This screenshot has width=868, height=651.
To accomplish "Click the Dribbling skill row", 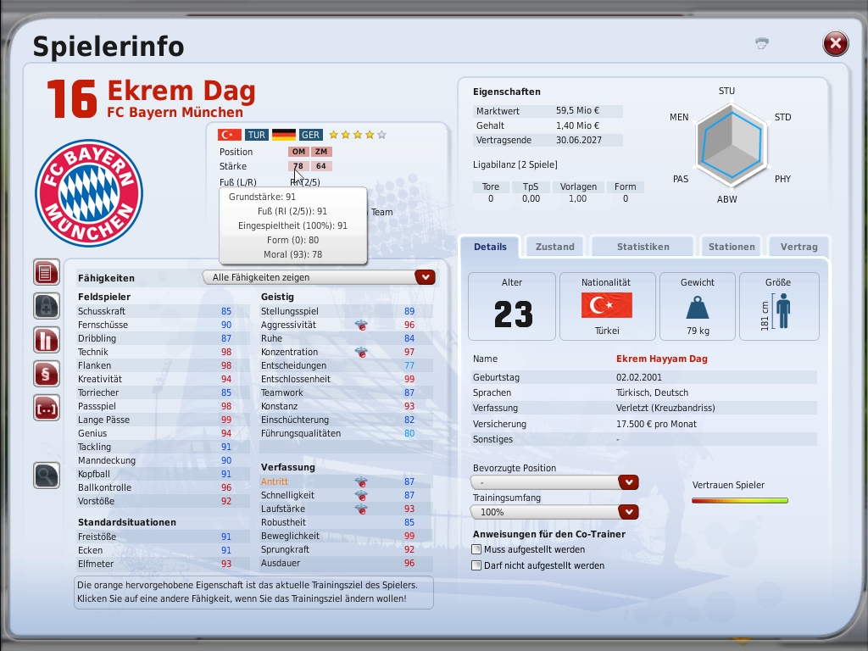I will [x=97, y=338].
